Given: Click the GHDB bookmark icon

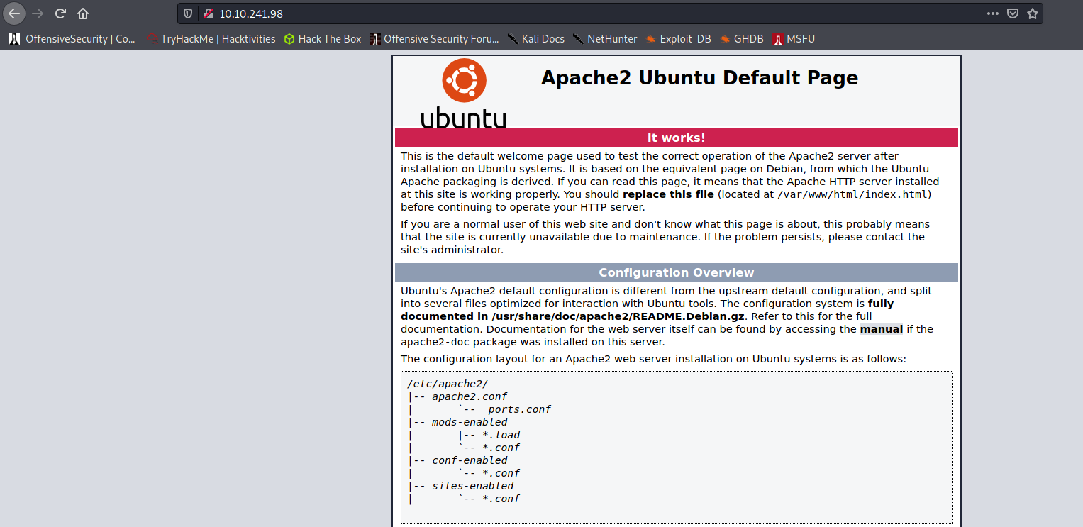Looking at the screenshot, I should tap(725, 39).
